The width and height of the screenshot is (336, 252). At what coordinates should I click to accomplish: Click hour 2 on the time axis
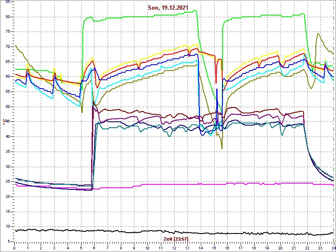pos(41,247)
